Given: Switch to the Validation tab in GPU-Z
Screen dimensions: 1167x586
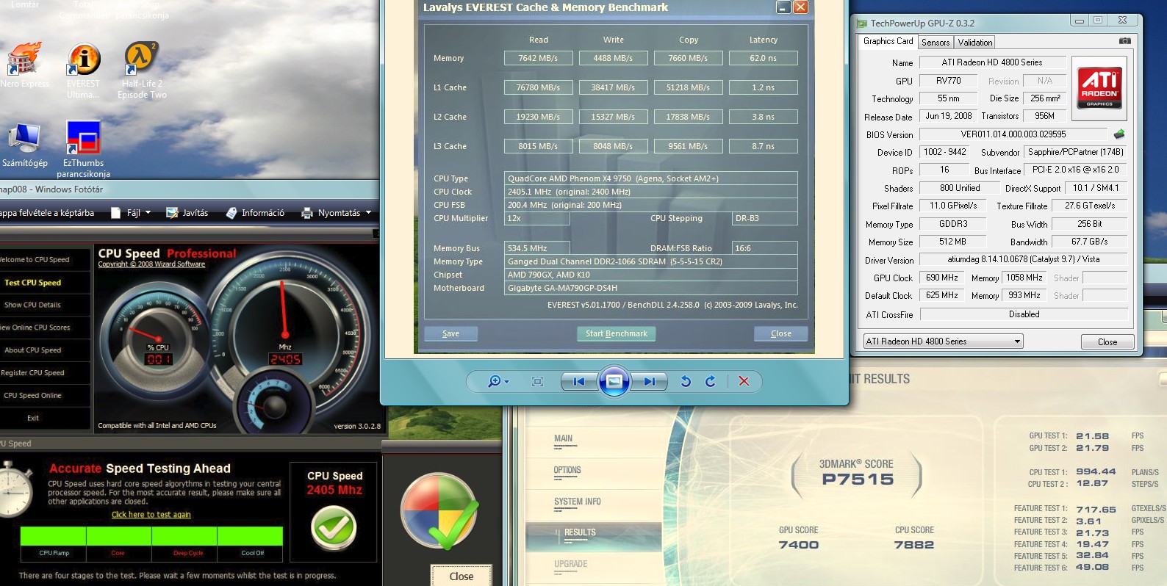Looking at the screenshot, I should (x=975, y=43).
